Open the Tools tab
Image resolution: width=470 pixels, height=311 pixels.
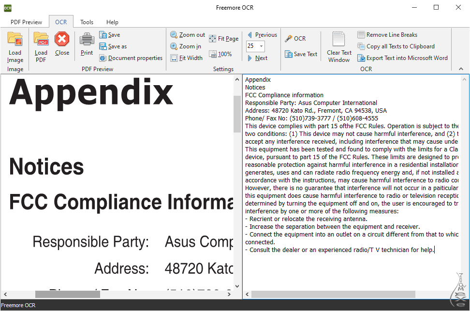point(87,22)
